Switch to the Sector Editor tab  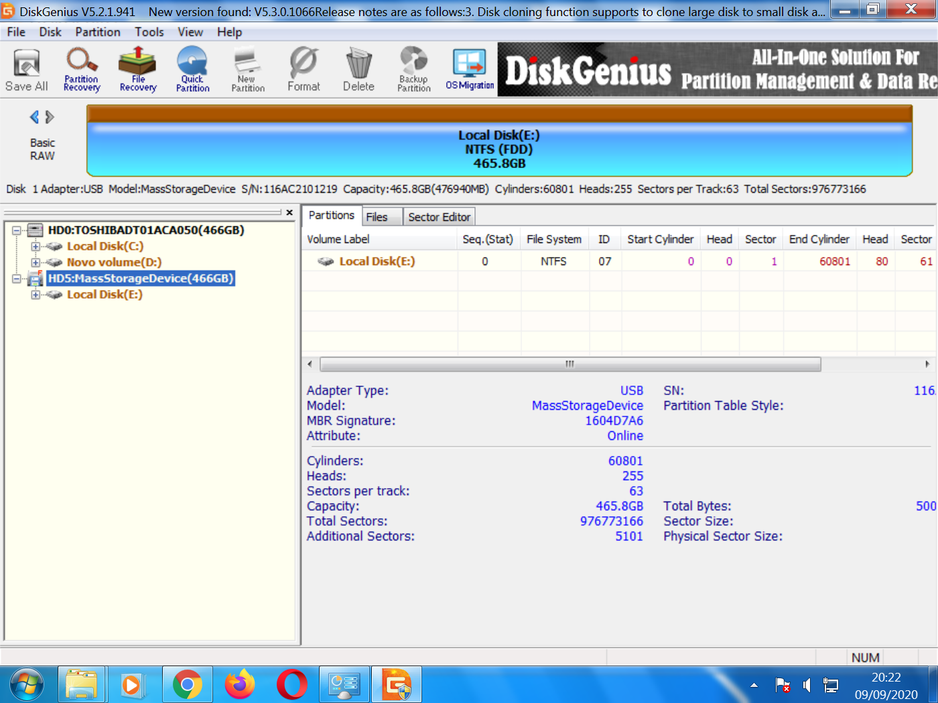tap(440, 217)
